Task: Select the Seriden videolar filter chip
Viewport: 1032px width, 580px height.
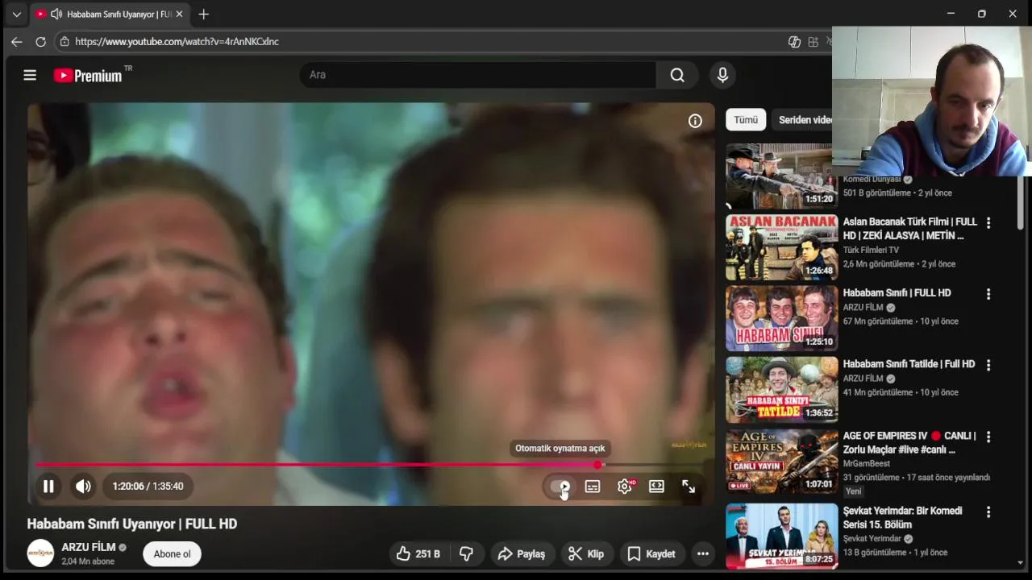Action: pyautogui.click(x=803, y=120)
